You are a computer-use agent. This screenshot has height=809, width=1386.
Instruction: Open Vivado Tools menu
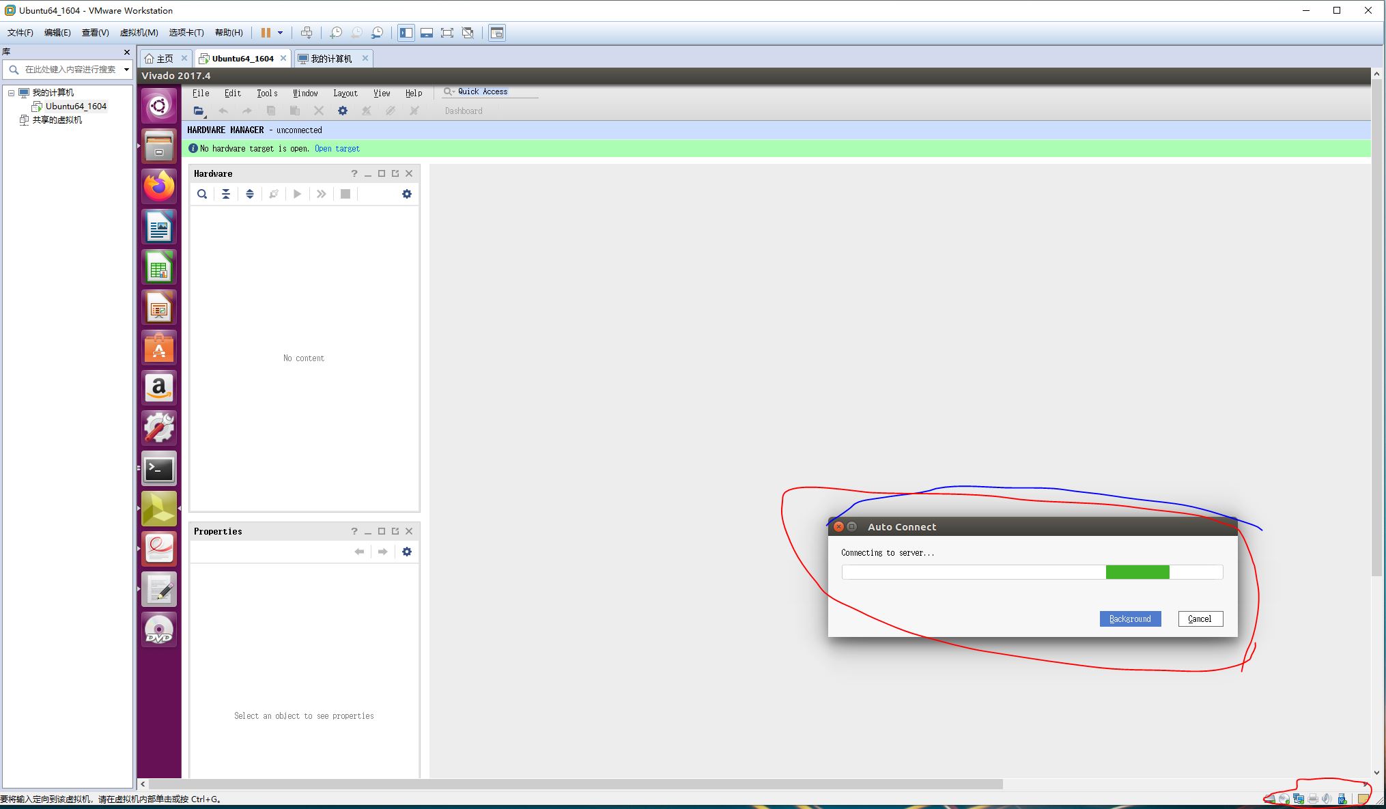(267, 94)
